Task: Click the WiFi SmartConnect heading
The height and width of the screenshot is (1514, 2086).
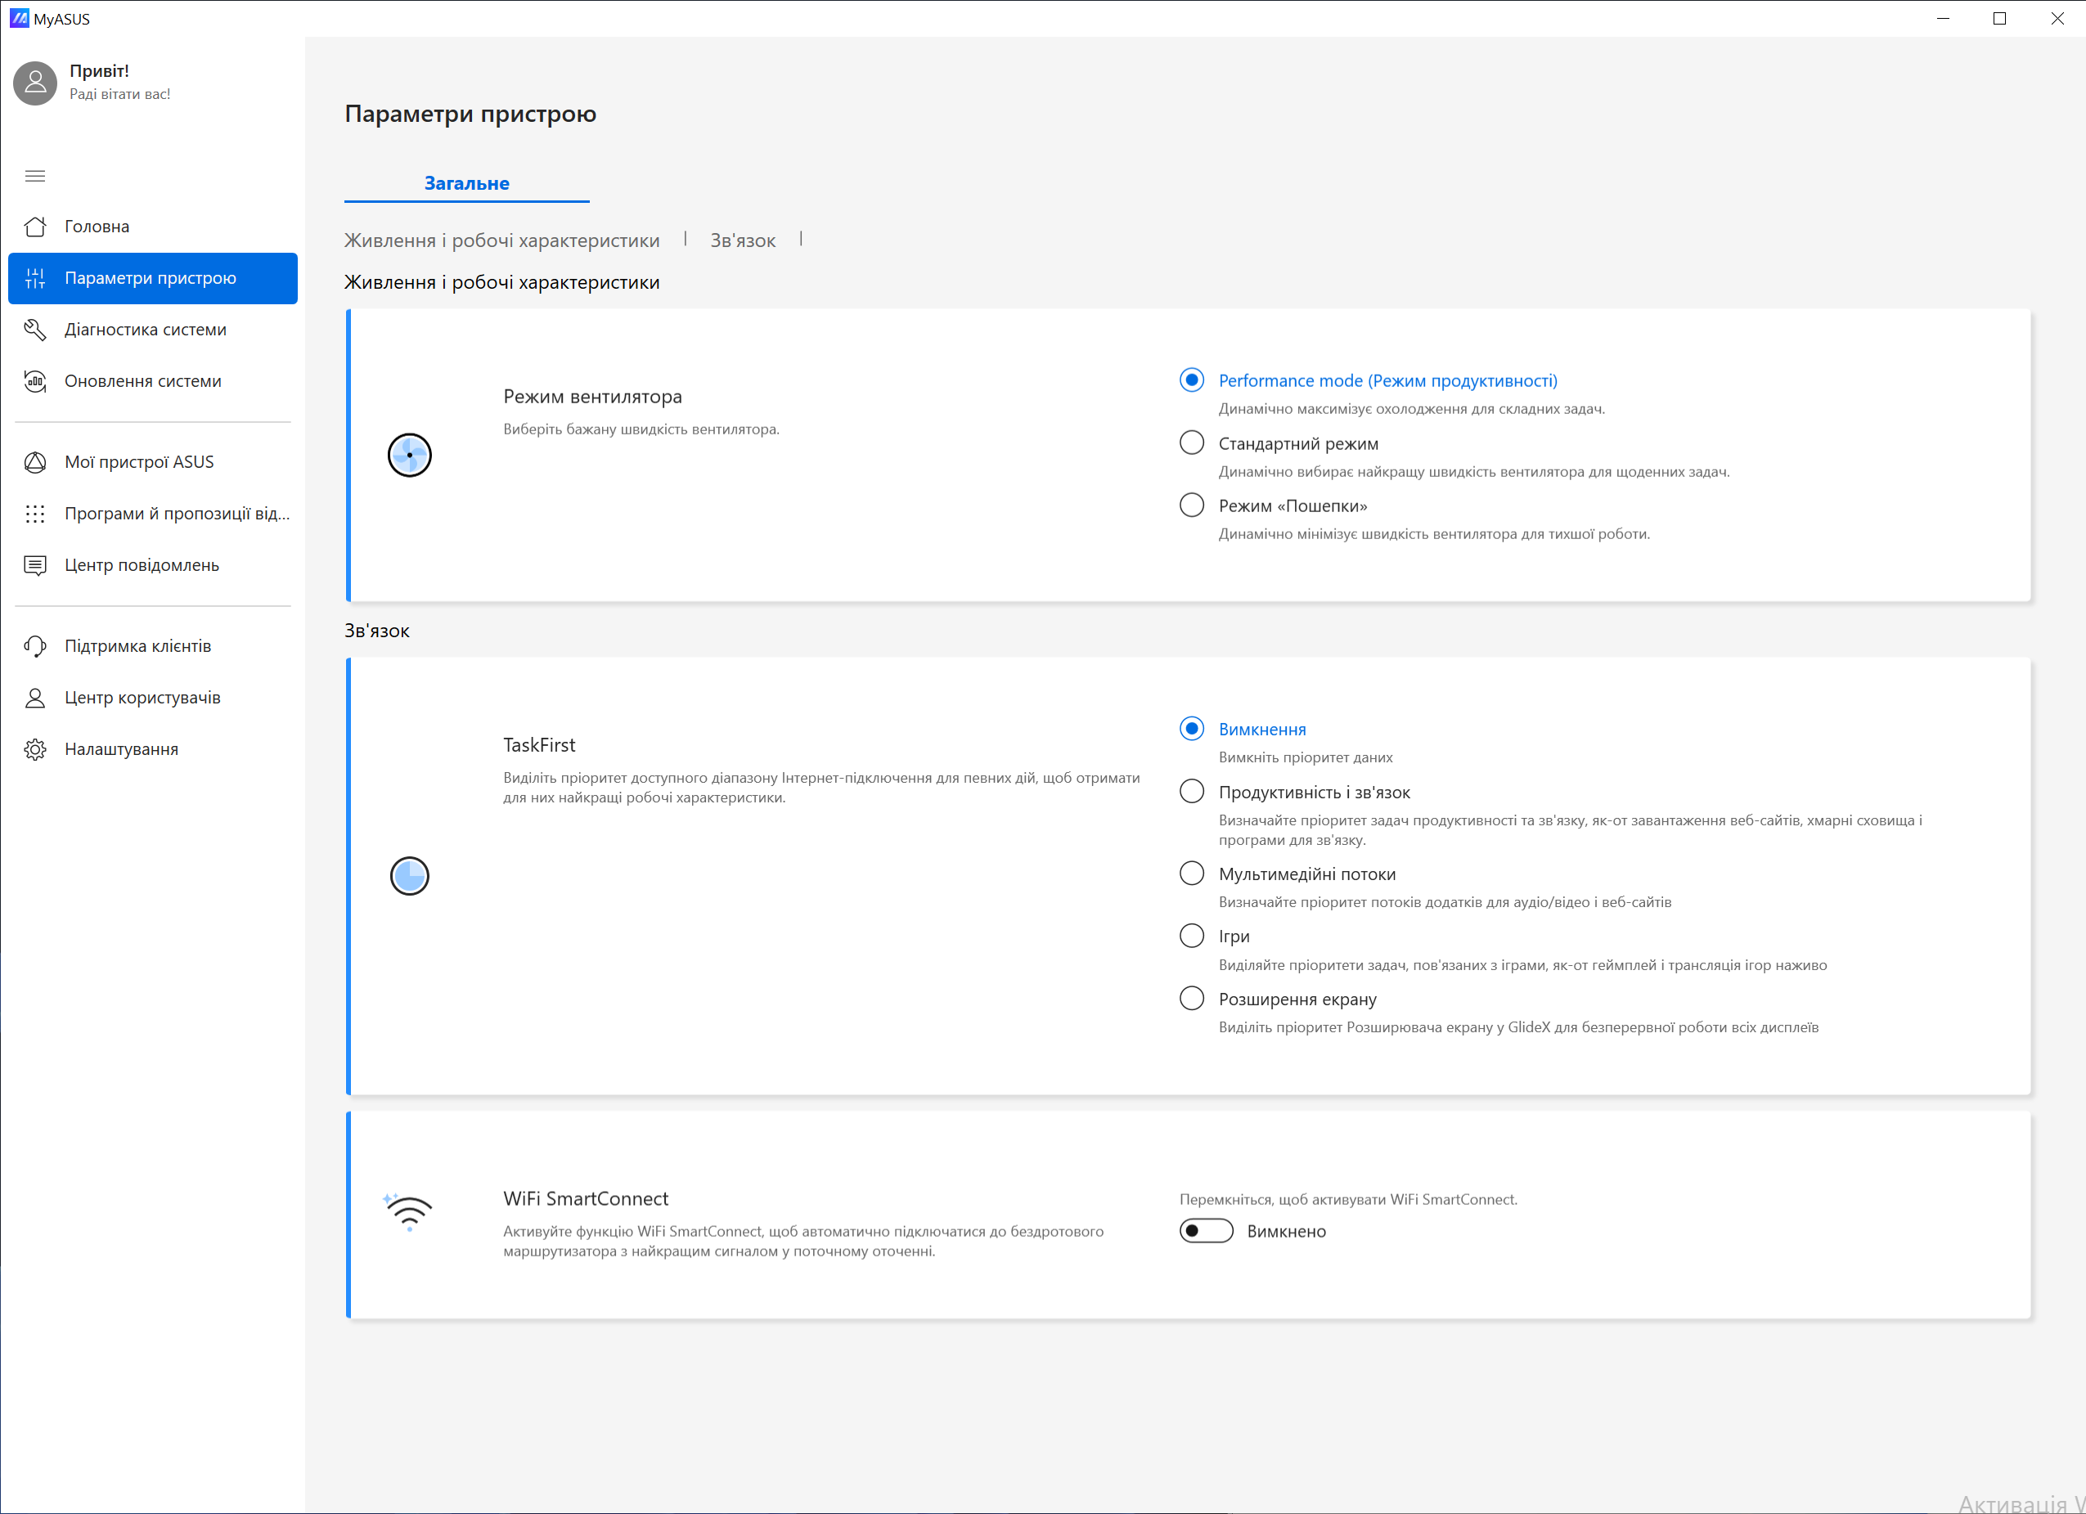Action: tap(585, 1198)
